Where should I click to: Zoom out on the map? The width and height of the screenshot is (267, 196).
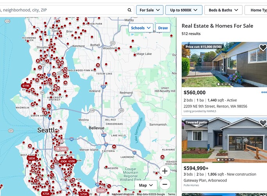pyautogui.click(x=165, y=184)
